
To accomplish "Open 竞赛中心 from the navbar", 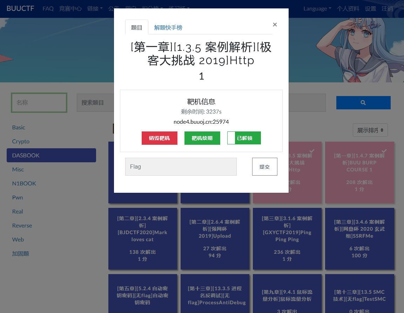I will (x=70, y=9).
